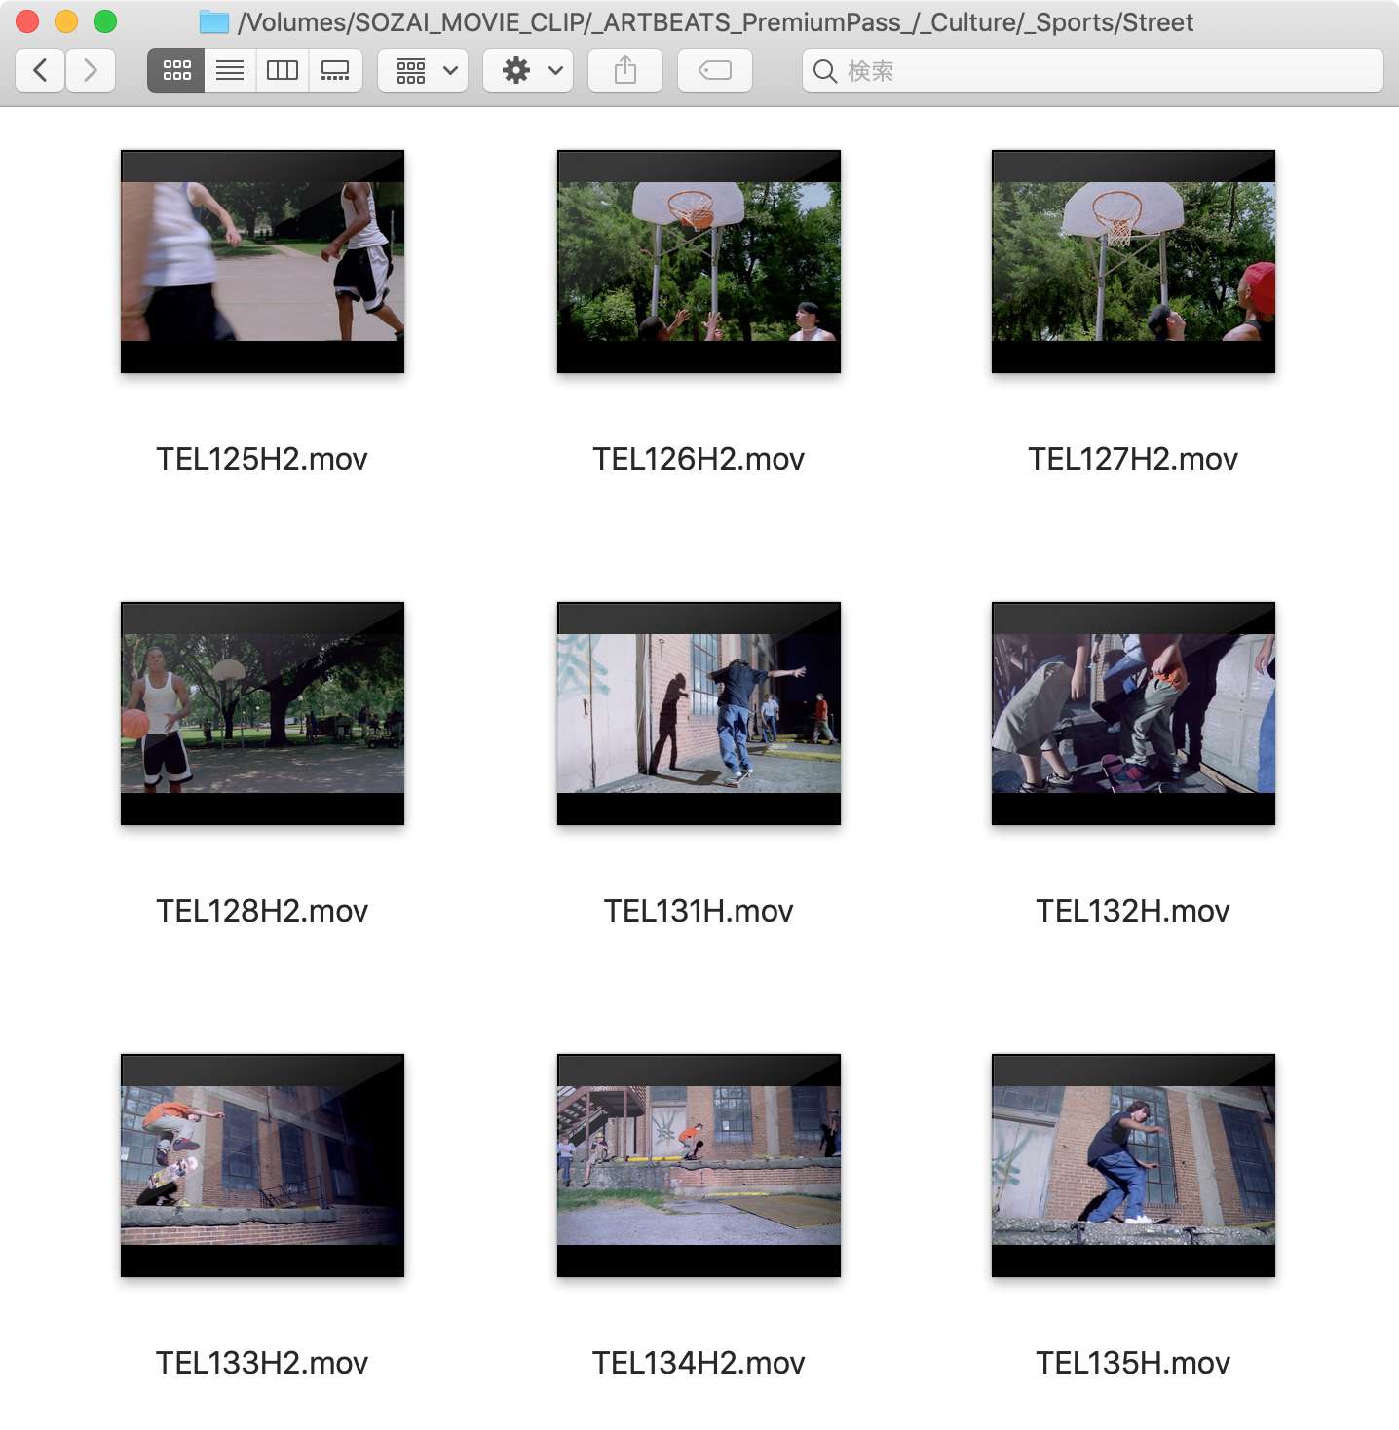The image size is (1399, 1430).
Task: Open the item grouping dropdown
Action: 423,70
